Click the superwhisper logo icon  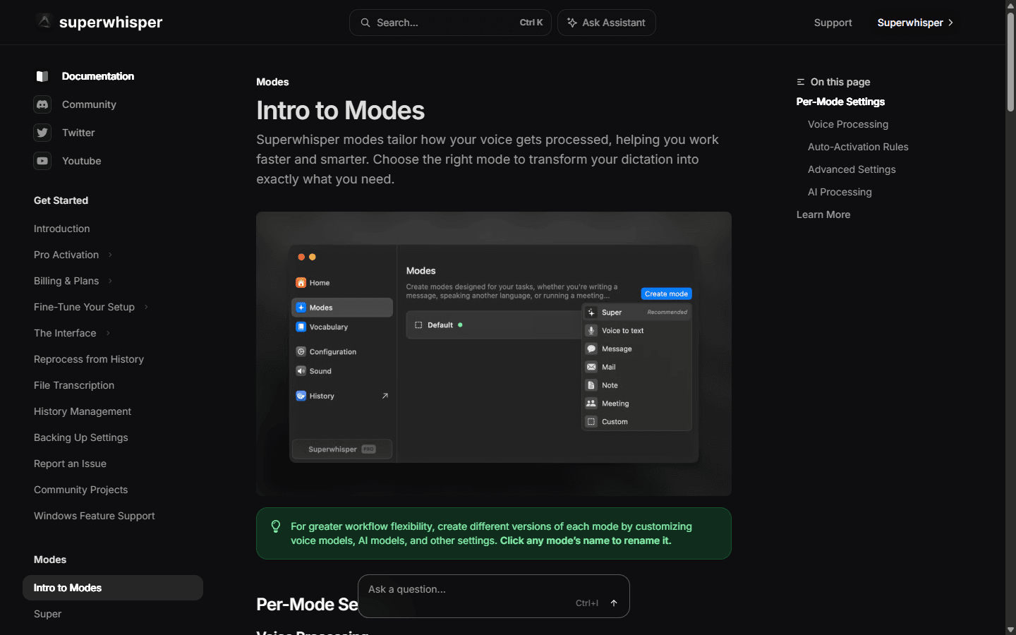(44, 22)
